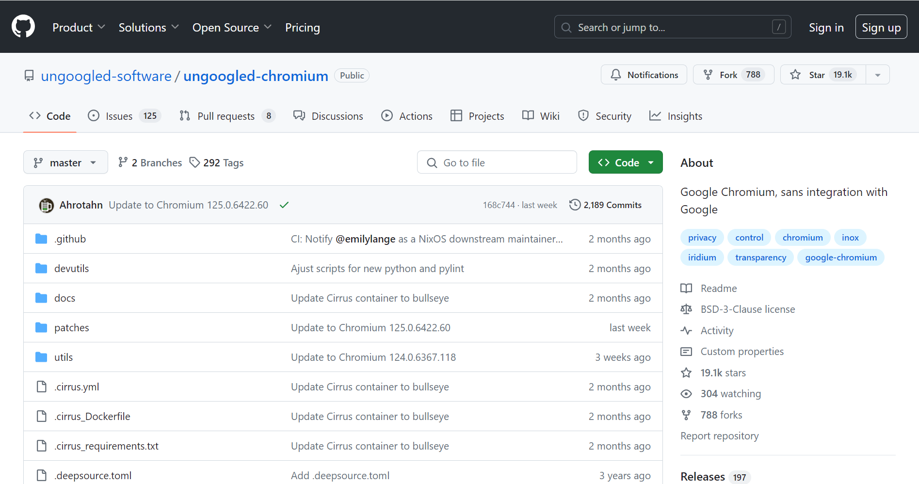
Task: Click the commit history clock icon
Action: click(x=574, y=205)
